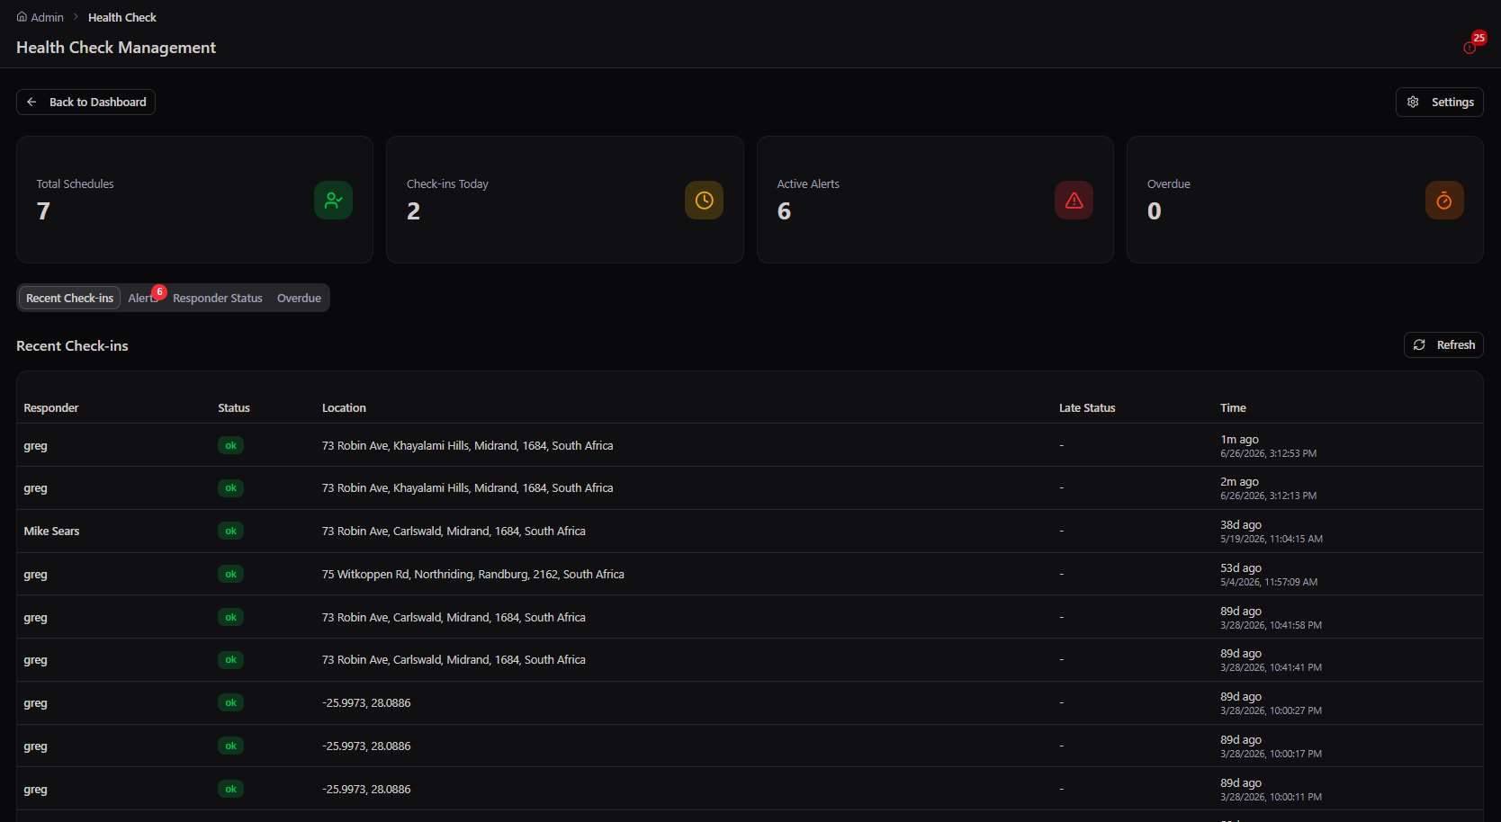Click the 5/19/2026, 11:04:15 AM timestamp
The height and width of the screenshot is (822, 1501).
(x=1272, y=539)
